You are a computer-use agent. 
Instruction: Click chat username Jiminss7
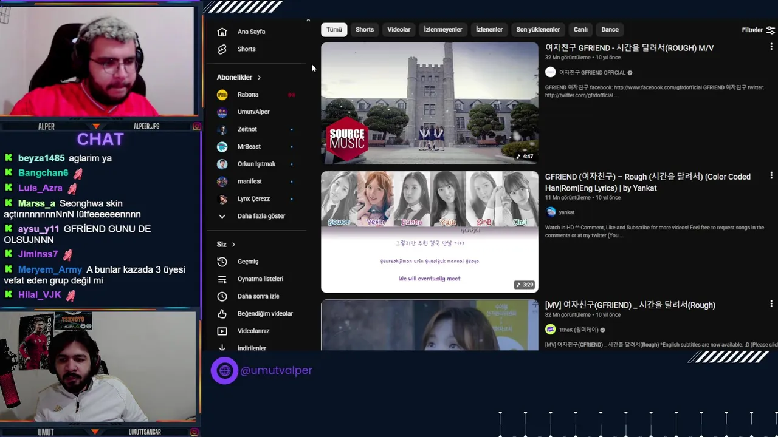pyautogui.click(x=38, y=255)
